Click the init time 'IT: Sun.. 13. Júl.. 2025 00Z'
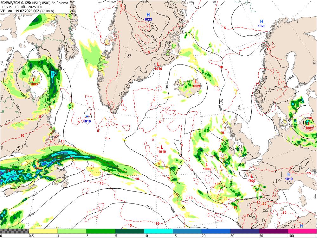Viewport: 317px width, 238px height. [x=22, y=7]
